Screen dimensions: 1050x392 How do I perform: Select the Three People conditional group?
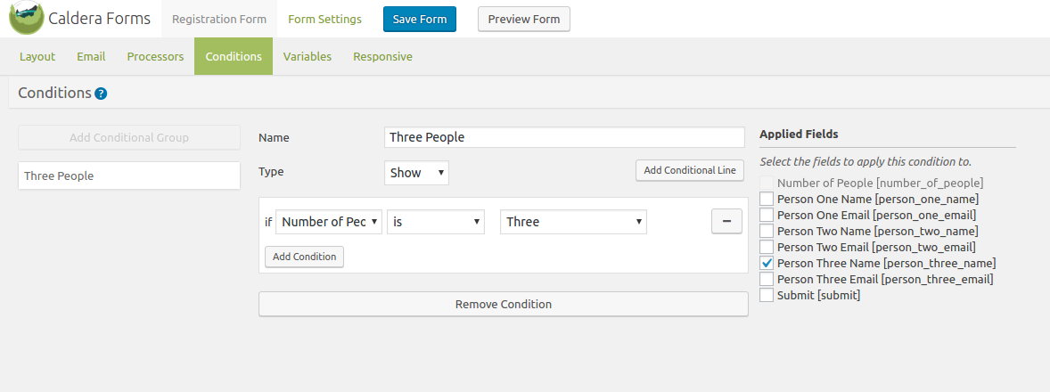click(x=128, y=176)
